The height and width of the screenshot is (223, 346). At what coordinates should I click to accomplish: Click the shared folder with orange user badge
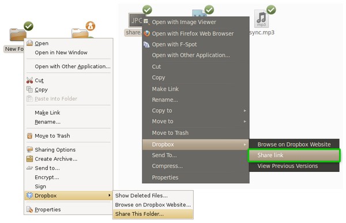(80, 32)
